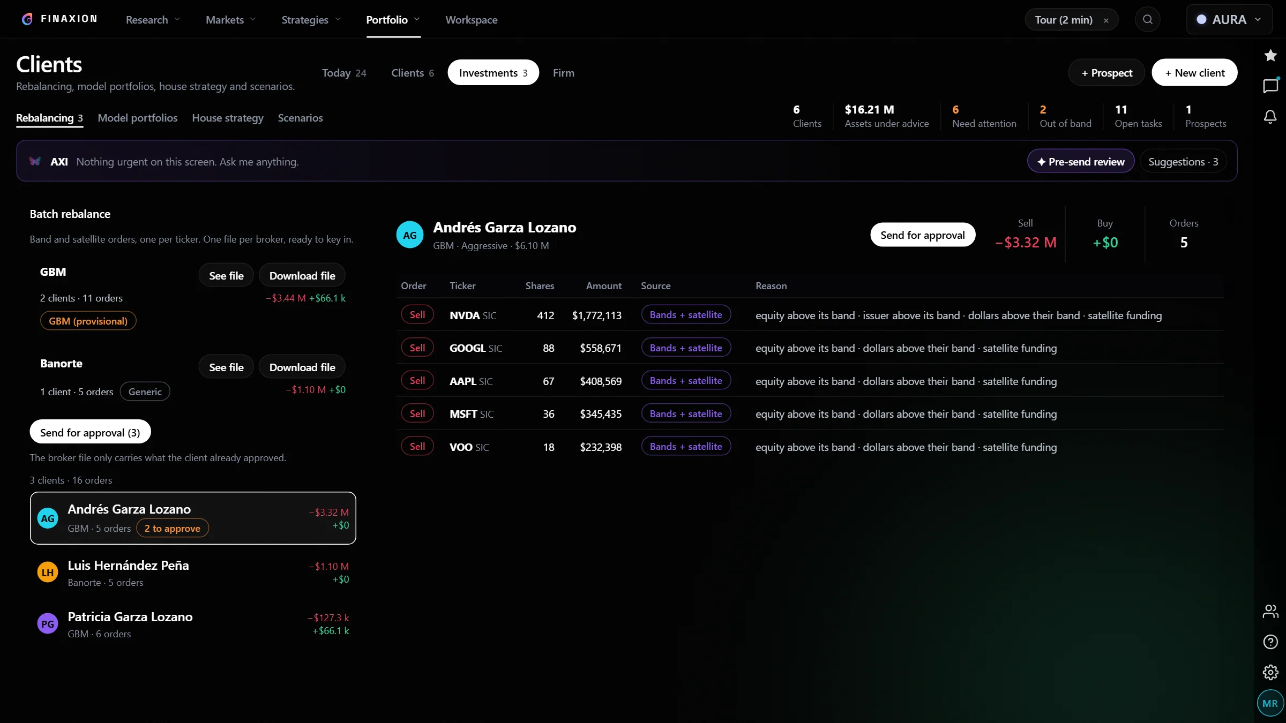
Task: Open the Model portfolios subtab
Action: point(138,118)
